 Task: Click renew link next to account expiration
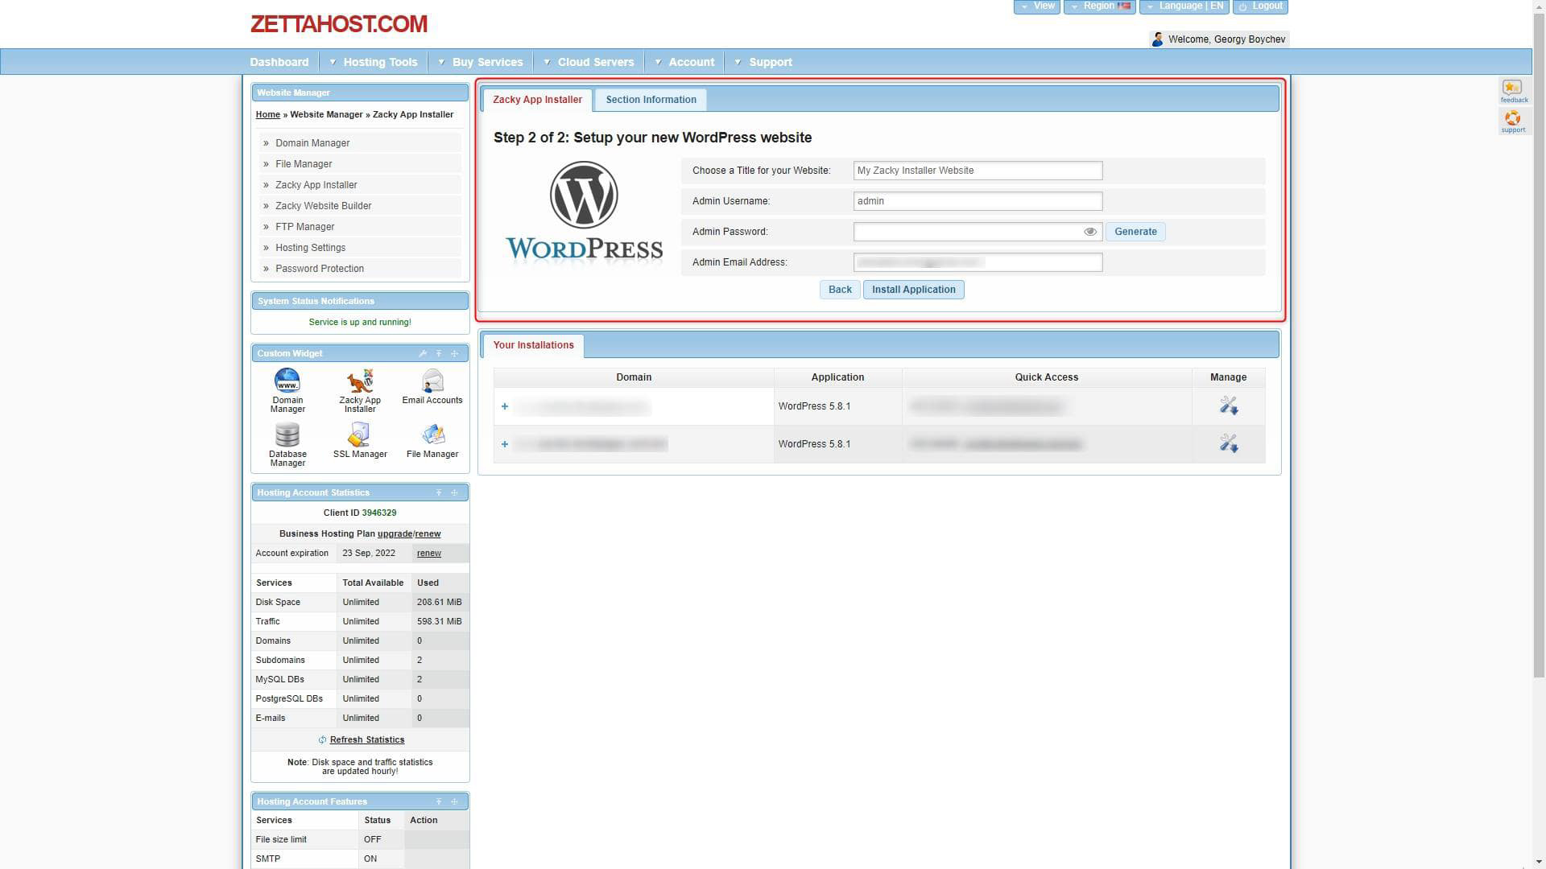click(428, 553)
